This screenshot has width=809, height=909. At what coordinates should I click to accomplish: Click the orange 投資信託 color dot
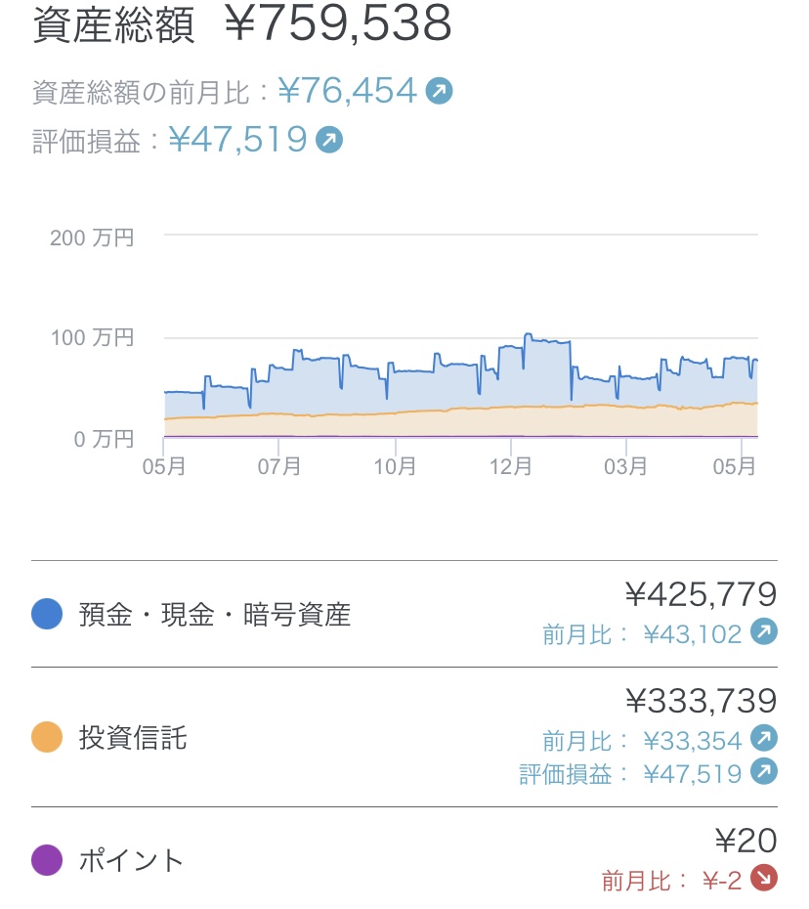pos(47,738)
